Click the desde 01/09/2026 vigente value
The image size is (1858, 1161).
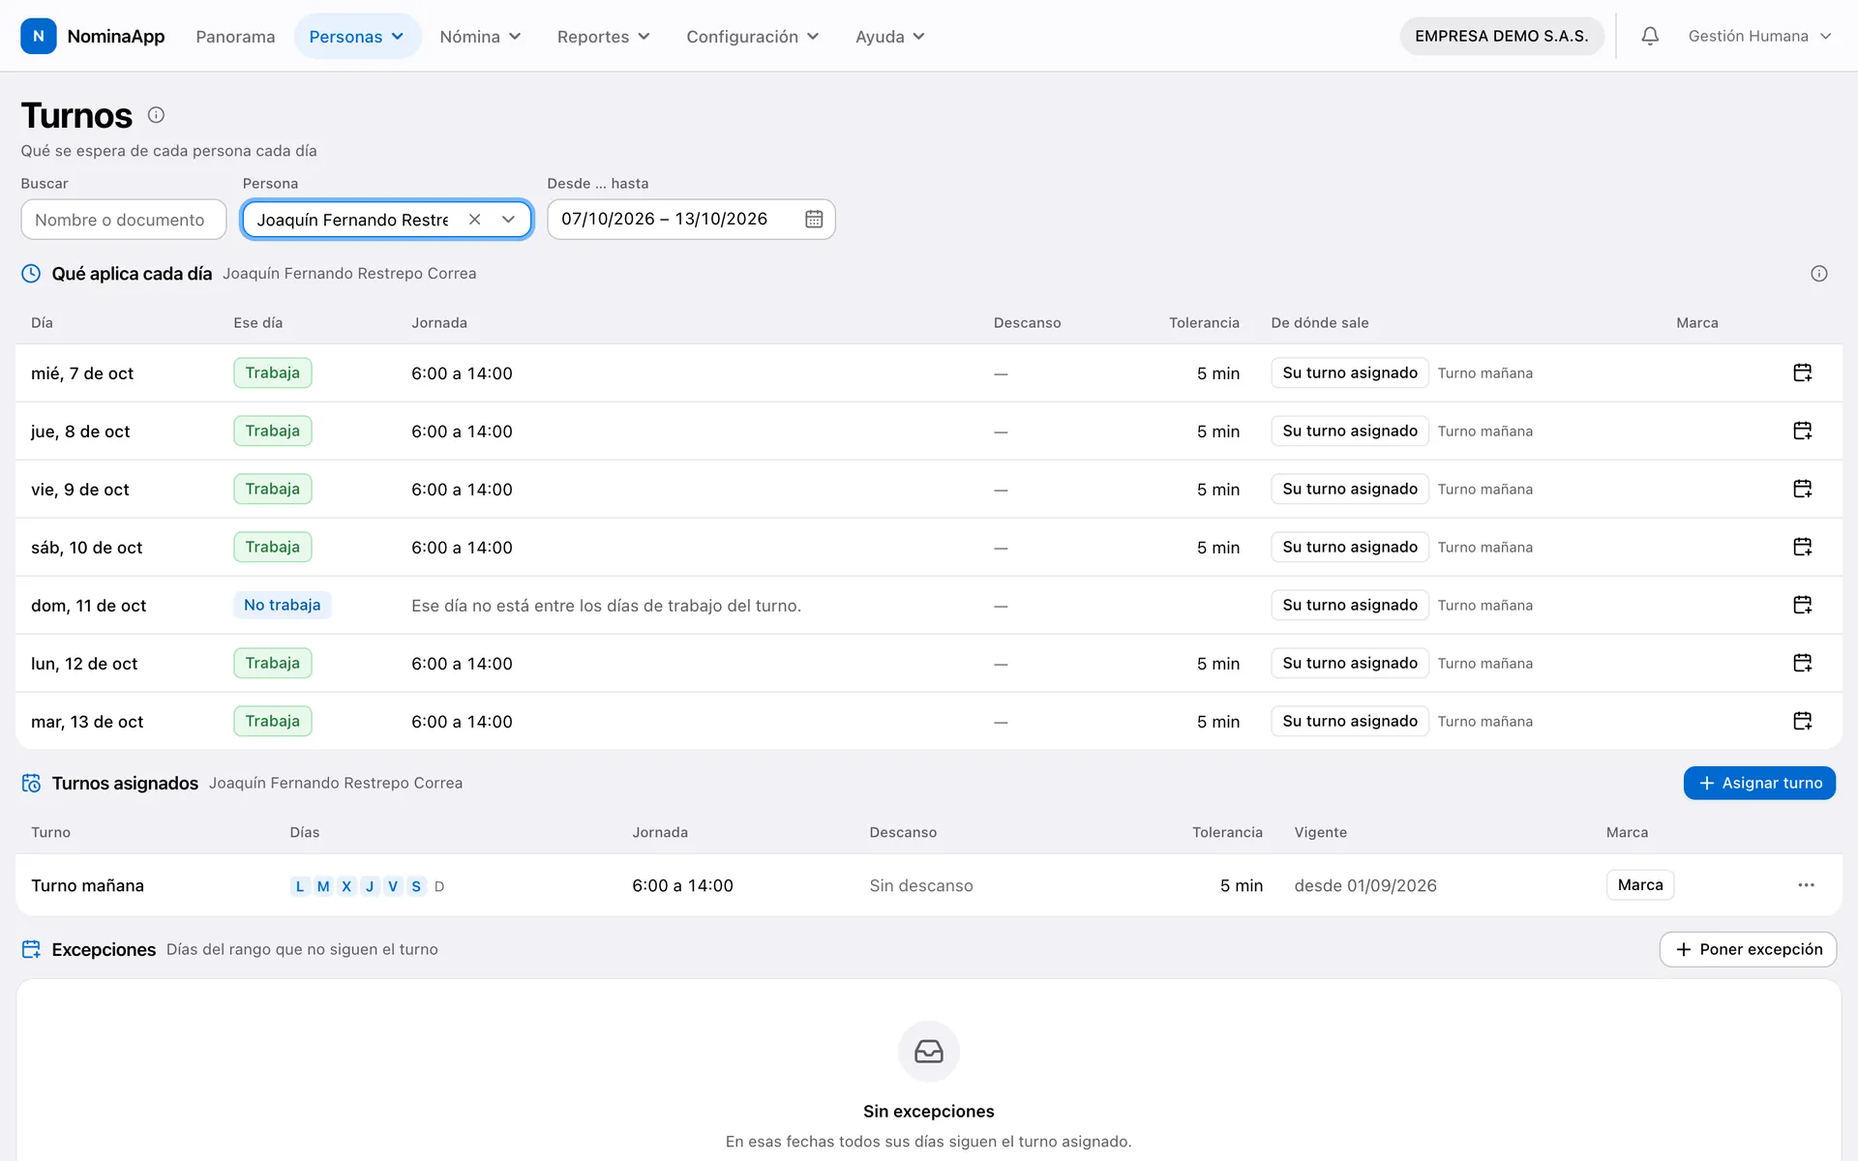tap(1365, 885)
